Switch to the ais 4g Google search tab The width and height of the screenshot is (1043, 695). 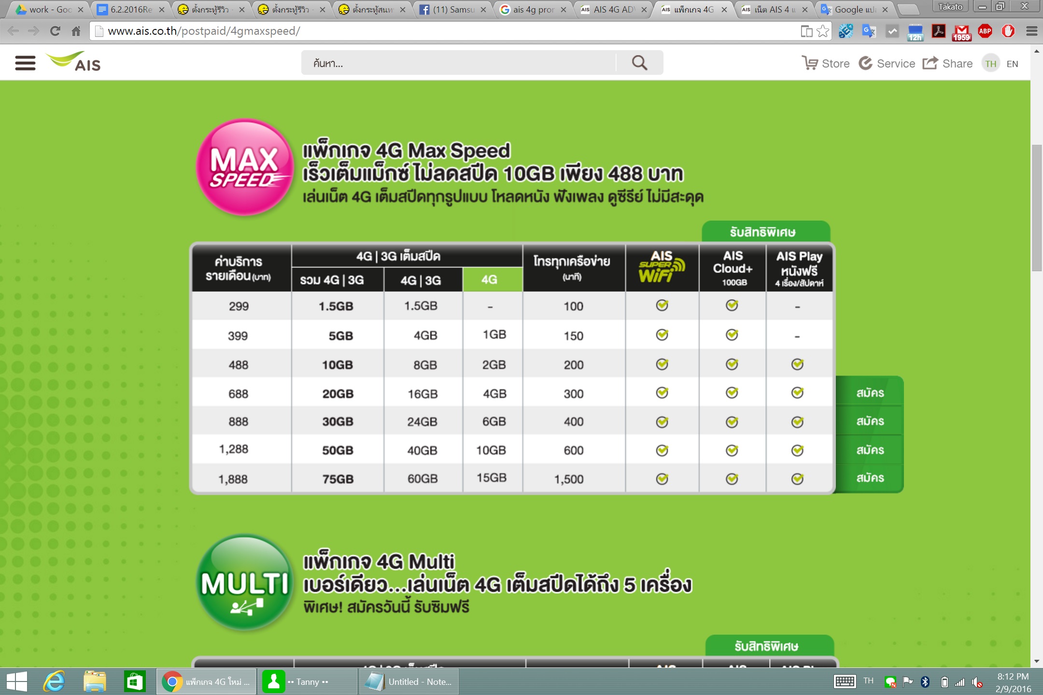532,9
